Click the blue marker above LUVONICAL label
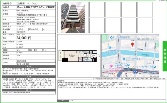The width and height of the screenshot is (167, 103). pyautogui.click(x=110, y=48)
